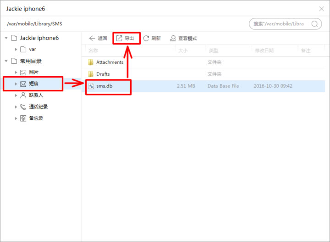Click the Data Base File type cell
The image size is (330, 242).
pos(223,86)
